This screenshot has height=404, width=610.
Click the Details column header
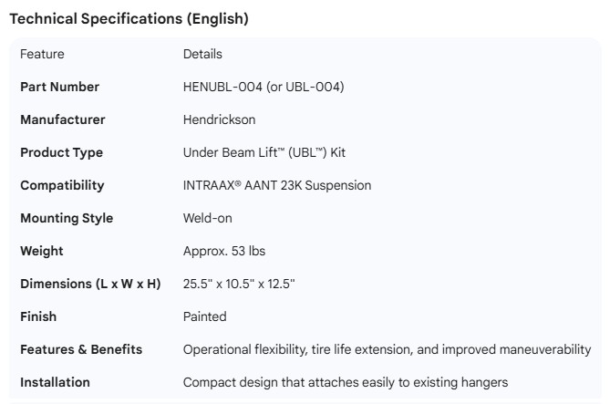(x=202, y=54)
